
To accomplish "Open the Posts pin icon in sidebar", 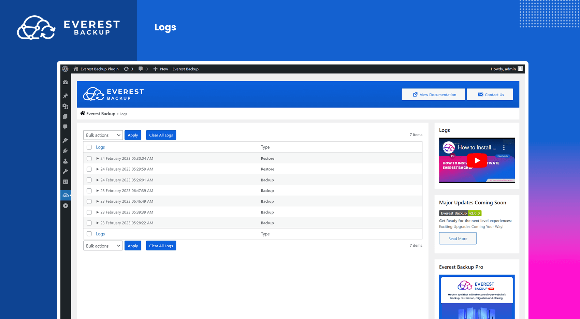I will (66, 96).
